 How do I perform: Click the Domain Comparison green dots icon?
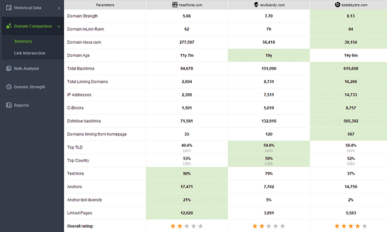tap(9, 26)
